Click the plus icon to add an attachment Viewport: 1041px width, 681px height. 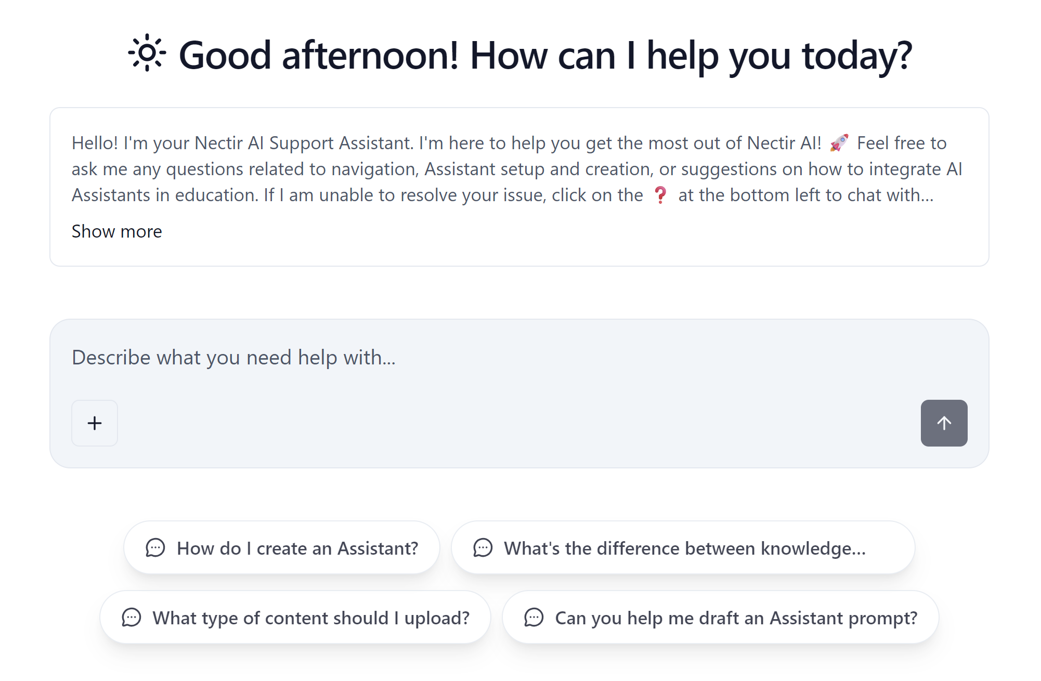[95, 423]
